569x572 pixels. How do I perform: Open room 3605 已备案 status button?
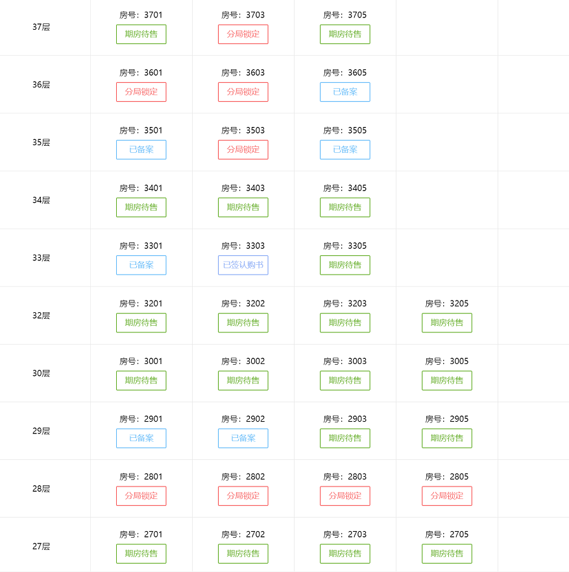pyautogui.click(x=345, y=92)
